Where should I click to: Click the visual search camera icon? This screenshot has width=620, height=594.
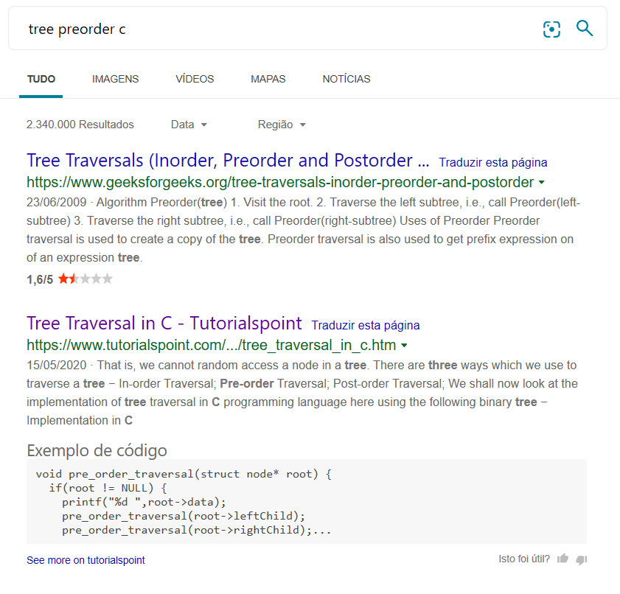(x=551, y=29)
